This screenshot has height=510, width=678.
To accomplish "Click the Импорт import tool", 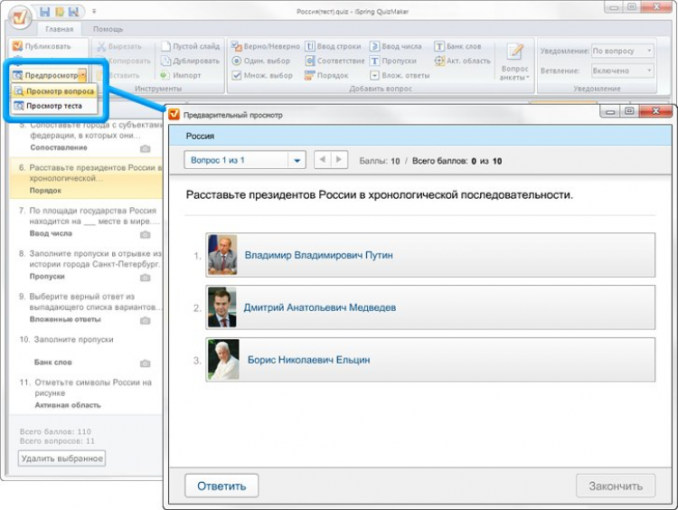I will pos(181,75).
